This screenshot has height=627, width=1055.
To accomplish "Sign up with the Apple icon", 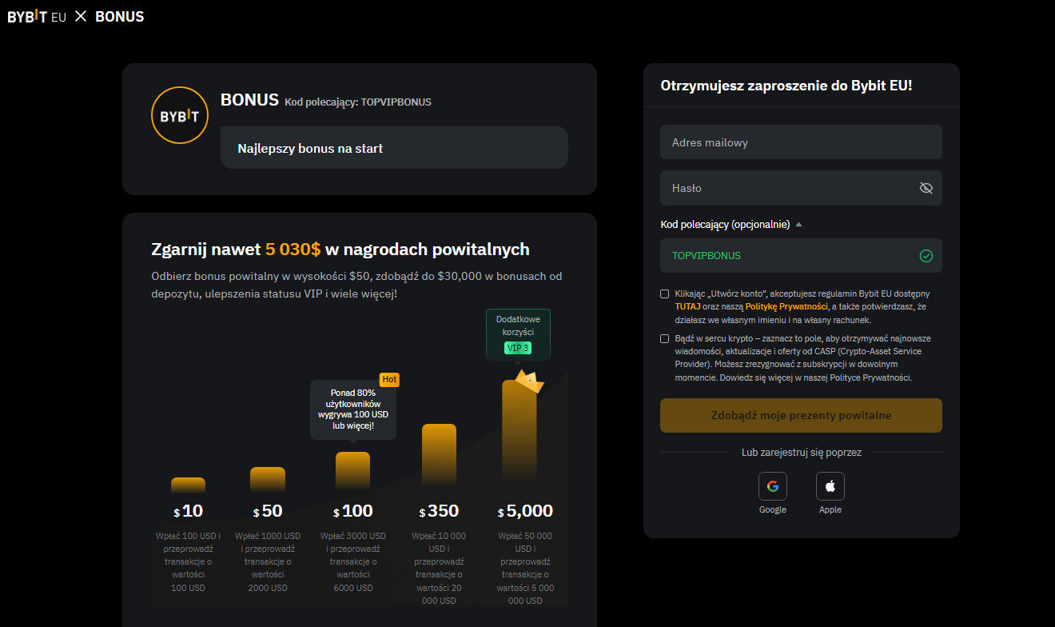I will pyautogui.click(x=830, y=486).
